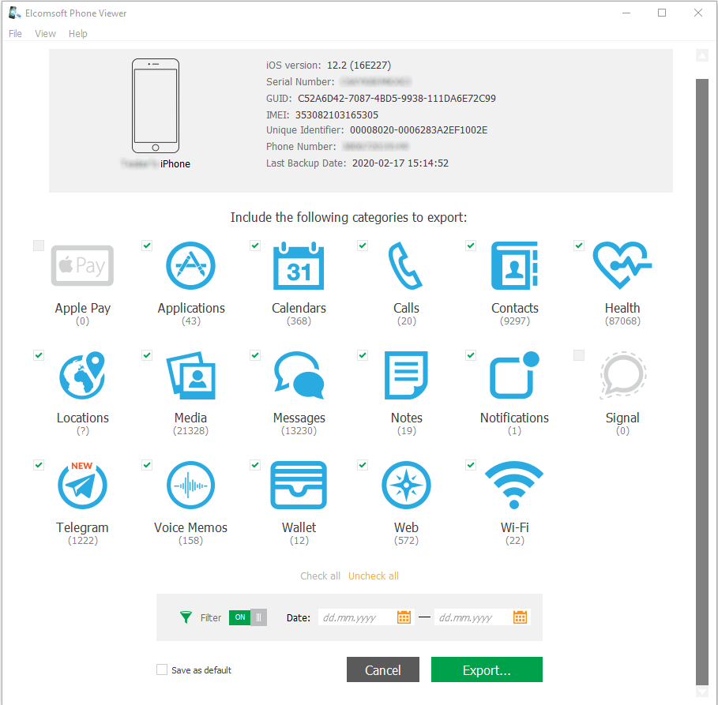
Task: Enable Save as default
Action: point(163,669)
